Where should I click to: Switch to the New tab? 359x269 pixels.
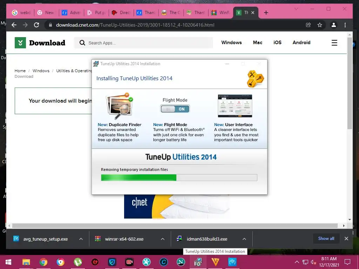[x=46, y=13]
